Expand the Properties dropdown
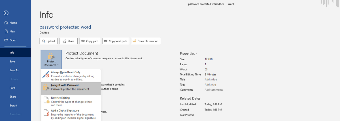340x121 pixels. pos(188,53)
